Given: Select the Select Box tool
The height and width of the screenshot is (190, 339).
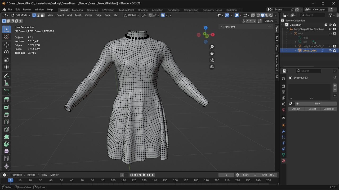Looking at the screenshot, I should (7, 29).
